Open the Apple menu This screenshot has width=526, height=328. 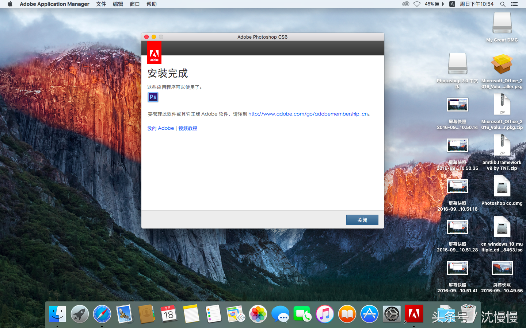[10, 4]
